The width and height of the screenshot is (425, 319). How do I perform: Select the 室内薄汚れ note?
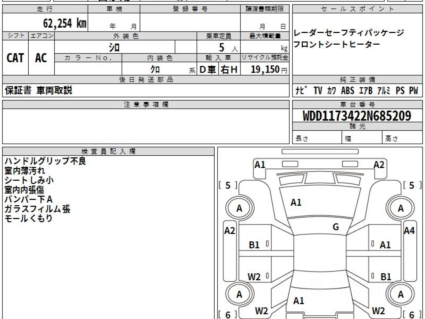click(25, 171)
